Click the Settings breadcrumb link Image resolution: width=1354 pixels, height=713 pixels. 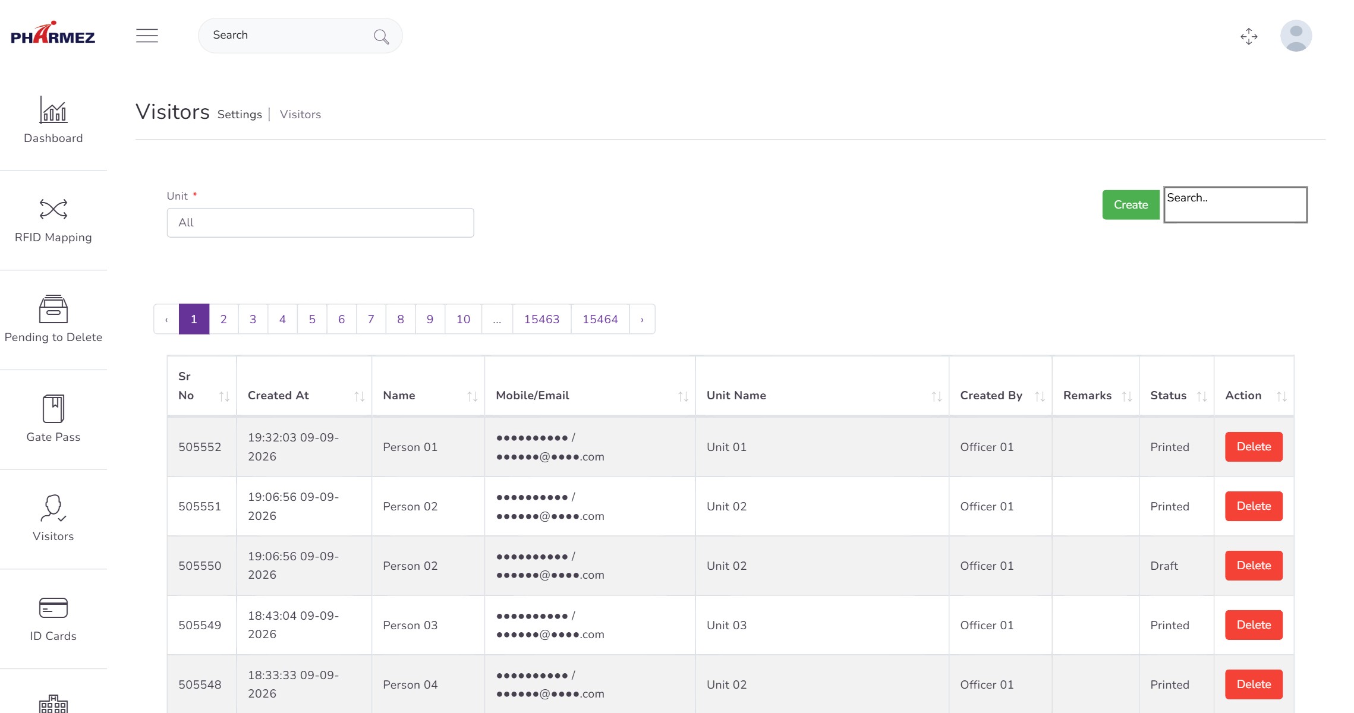tap(240, 115)
